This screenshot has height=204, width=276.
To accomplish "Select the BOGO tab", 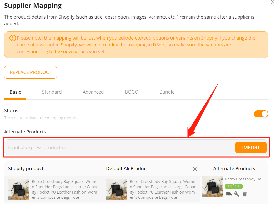I will (x=132, y=92).
